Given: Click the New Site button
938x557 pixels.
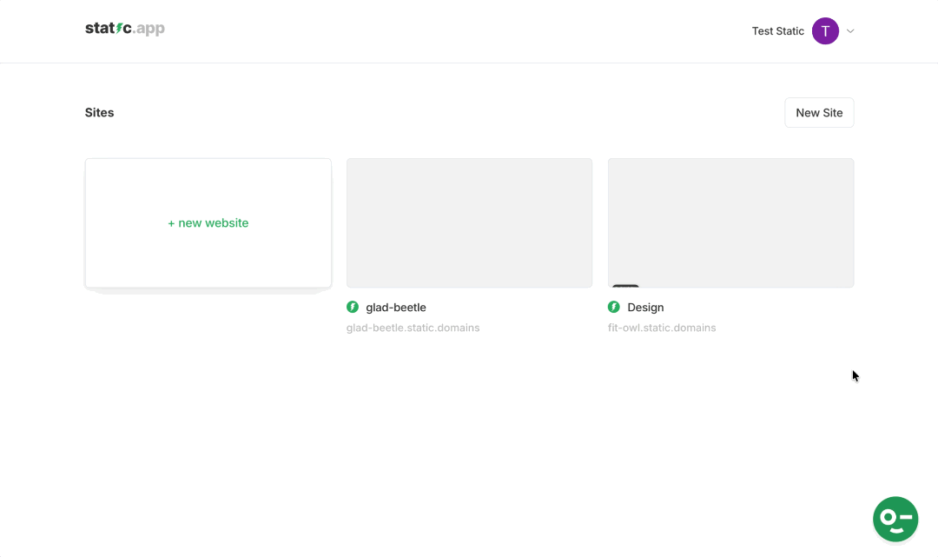Looking at the screenshot, I should (819, 112).
